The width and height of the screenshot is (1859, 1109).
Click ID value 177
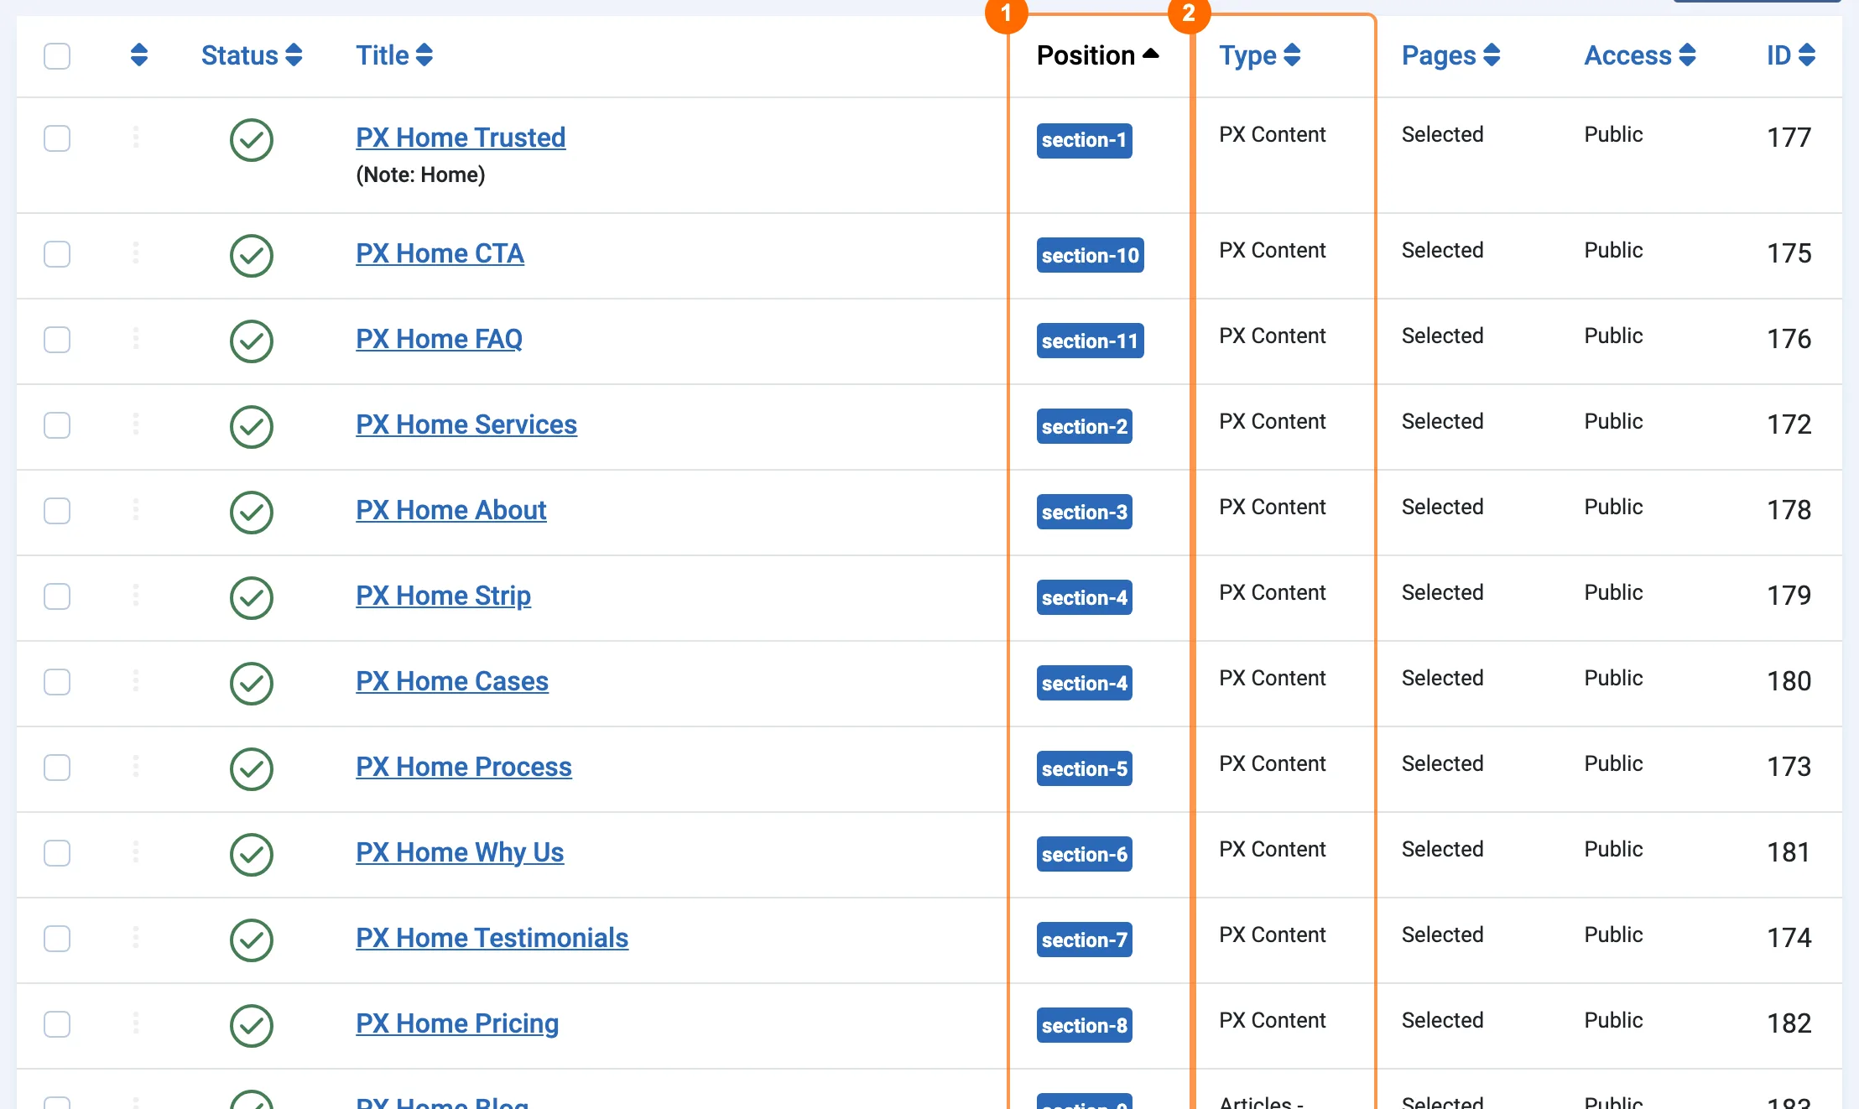[x=1789, y=138]
